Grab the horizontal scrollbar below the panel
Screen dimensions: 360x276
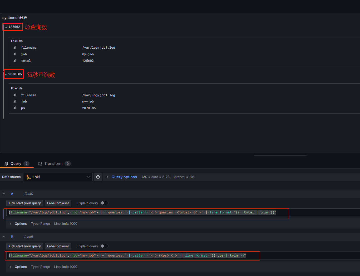click(x=280, y=155)
